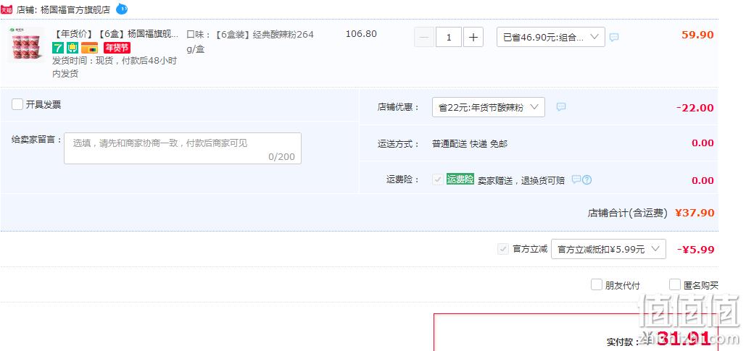Enable the 匿名购买 checkbox
Screen dimensions: 746x351
[675, 285]
